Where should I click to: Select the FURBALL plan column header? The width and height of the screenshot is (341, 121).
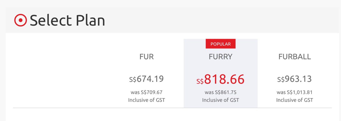294,57
